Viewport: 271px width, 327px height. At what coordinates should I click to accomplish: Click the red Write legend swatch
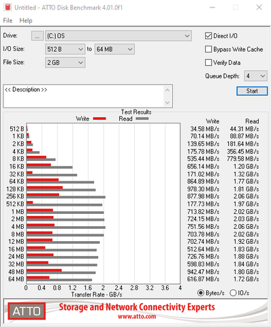(99, 119)
